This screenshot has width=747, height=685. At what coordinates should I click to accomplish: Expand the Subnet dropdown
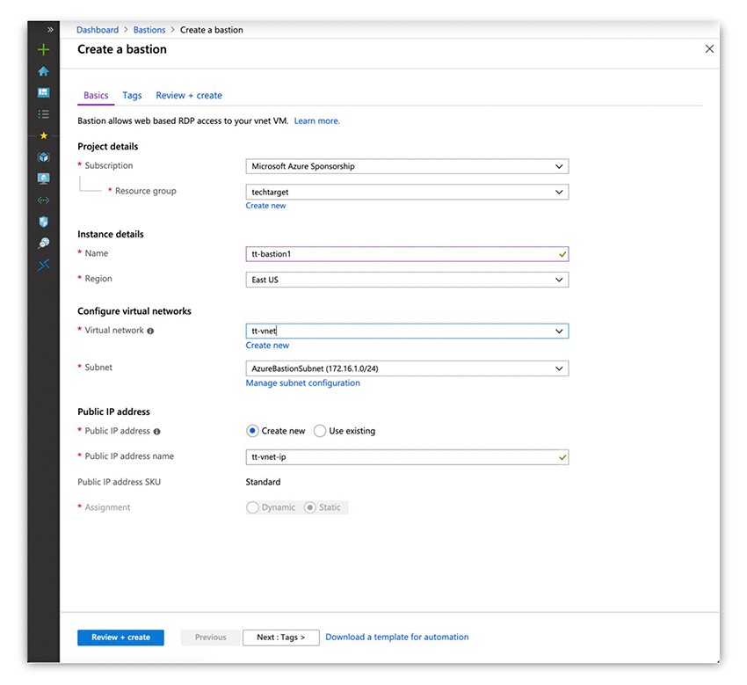tap(406, 368)
